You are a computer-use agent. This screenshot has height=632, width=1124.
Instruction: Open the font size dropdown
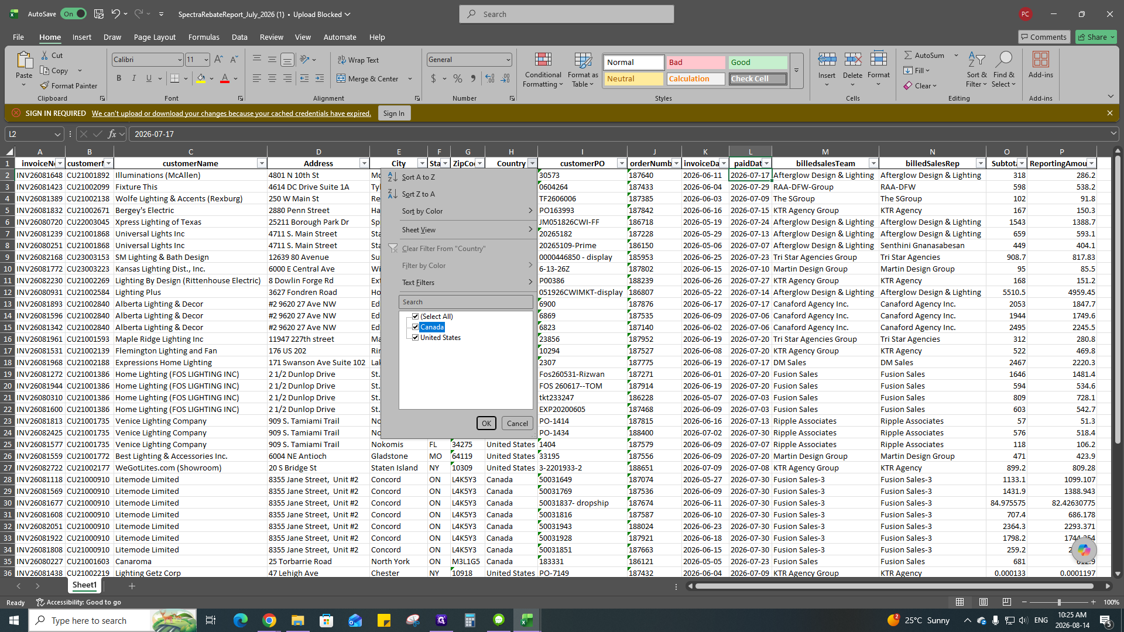pyautogui.click(x=206, y=60)
